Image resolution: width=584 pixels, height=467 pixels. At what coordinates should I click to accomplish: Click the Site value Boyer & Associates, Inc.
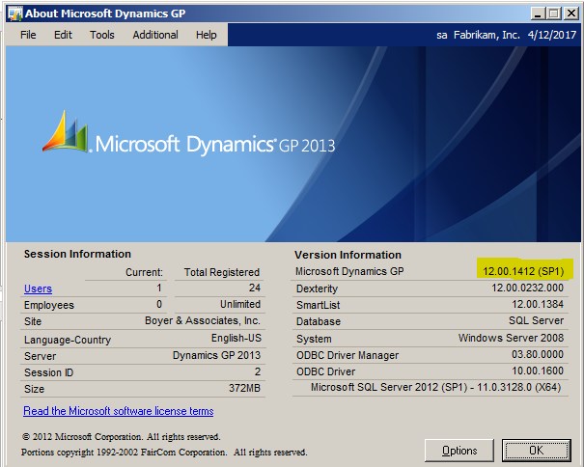coord(203,320)
